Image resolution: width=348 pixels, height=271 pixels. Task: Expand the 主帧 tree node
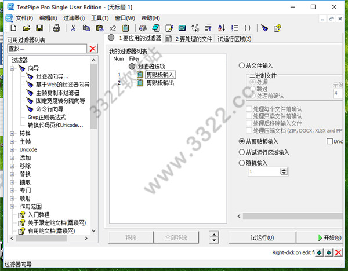(12, 142)
